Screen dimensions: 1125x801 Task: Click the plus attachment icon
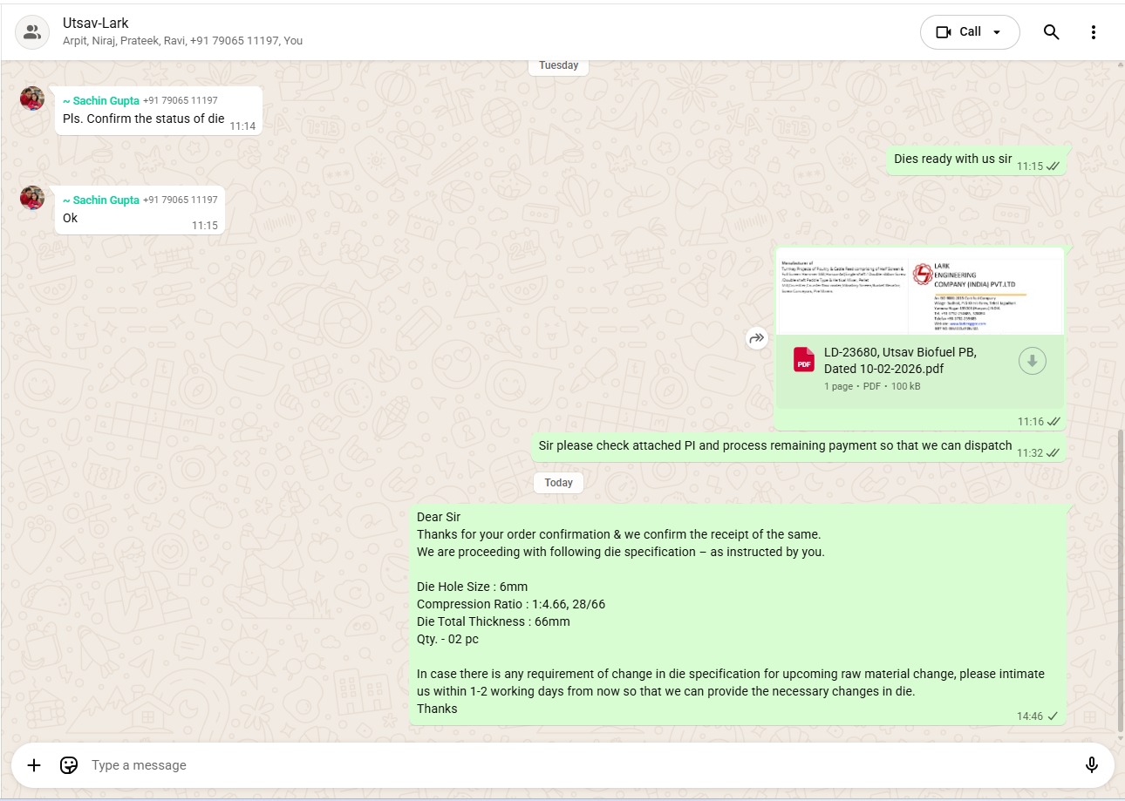(x=34, y=765)
